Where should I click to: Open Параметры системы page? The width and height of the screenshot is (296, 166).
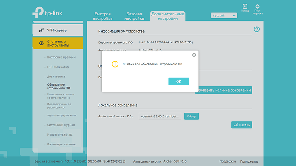(x=61, y=144)
